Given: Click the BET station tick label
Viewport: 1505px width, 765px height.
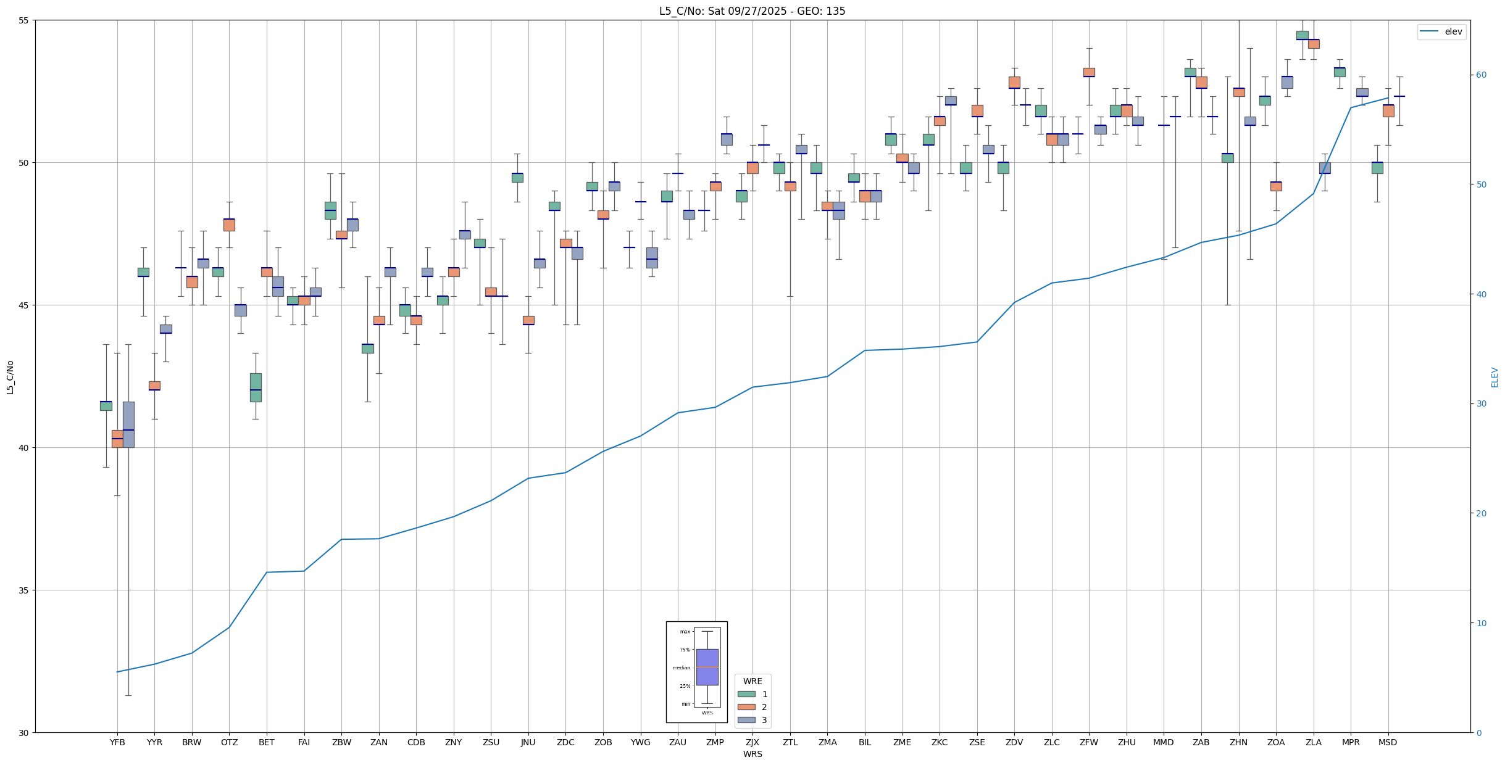Looking at the screenshot, I should [x=267, y=742].
